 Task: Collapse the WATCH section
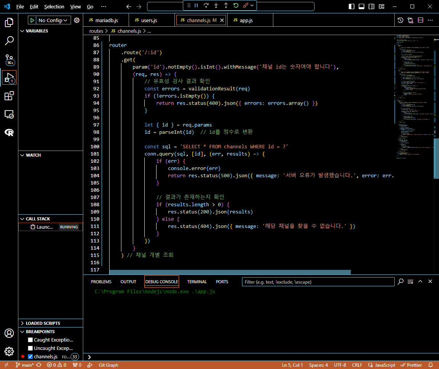50,155
